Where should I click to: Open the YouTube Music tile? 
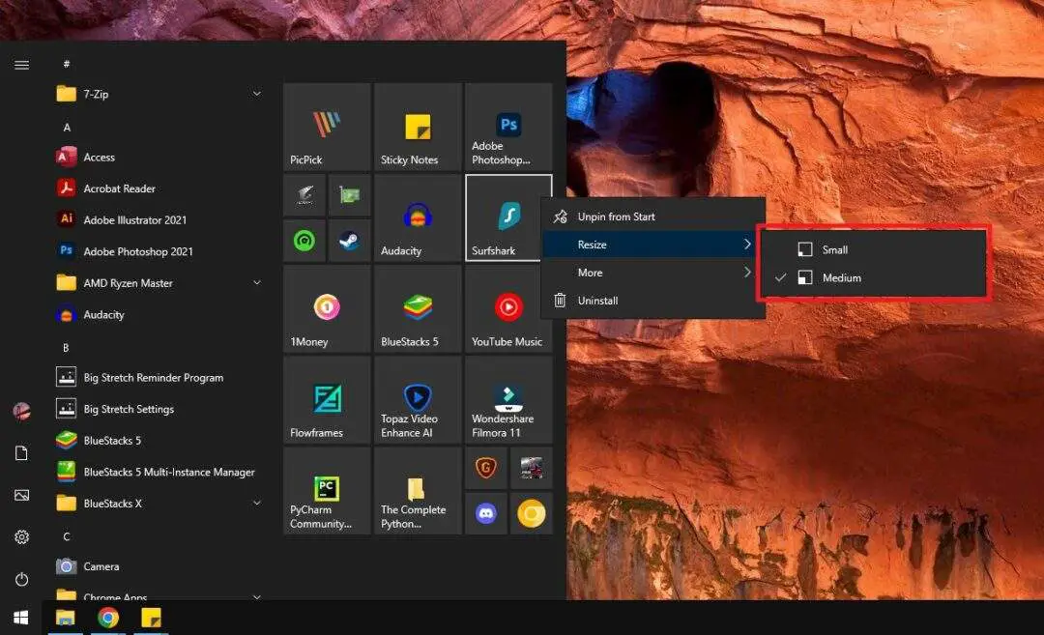point(507,308)
